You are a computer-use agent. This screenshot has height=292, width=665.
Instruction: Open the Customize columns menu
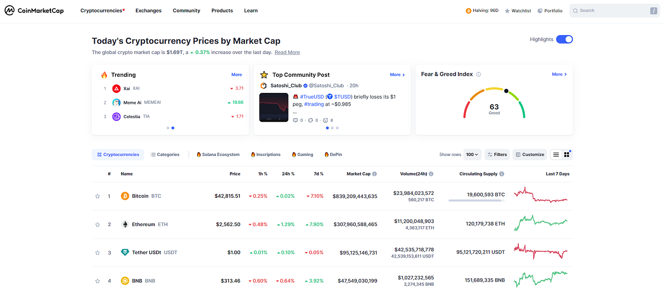pyautogui.click(x=530, y=155)
